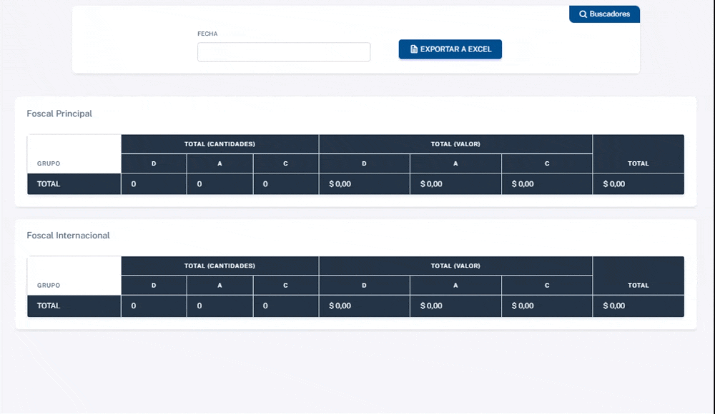Image resolution: width=715 pixels, height=414 pixels.
Task: Click the rightmost Total column header in Foscal Principal
Action: [638, 163]
